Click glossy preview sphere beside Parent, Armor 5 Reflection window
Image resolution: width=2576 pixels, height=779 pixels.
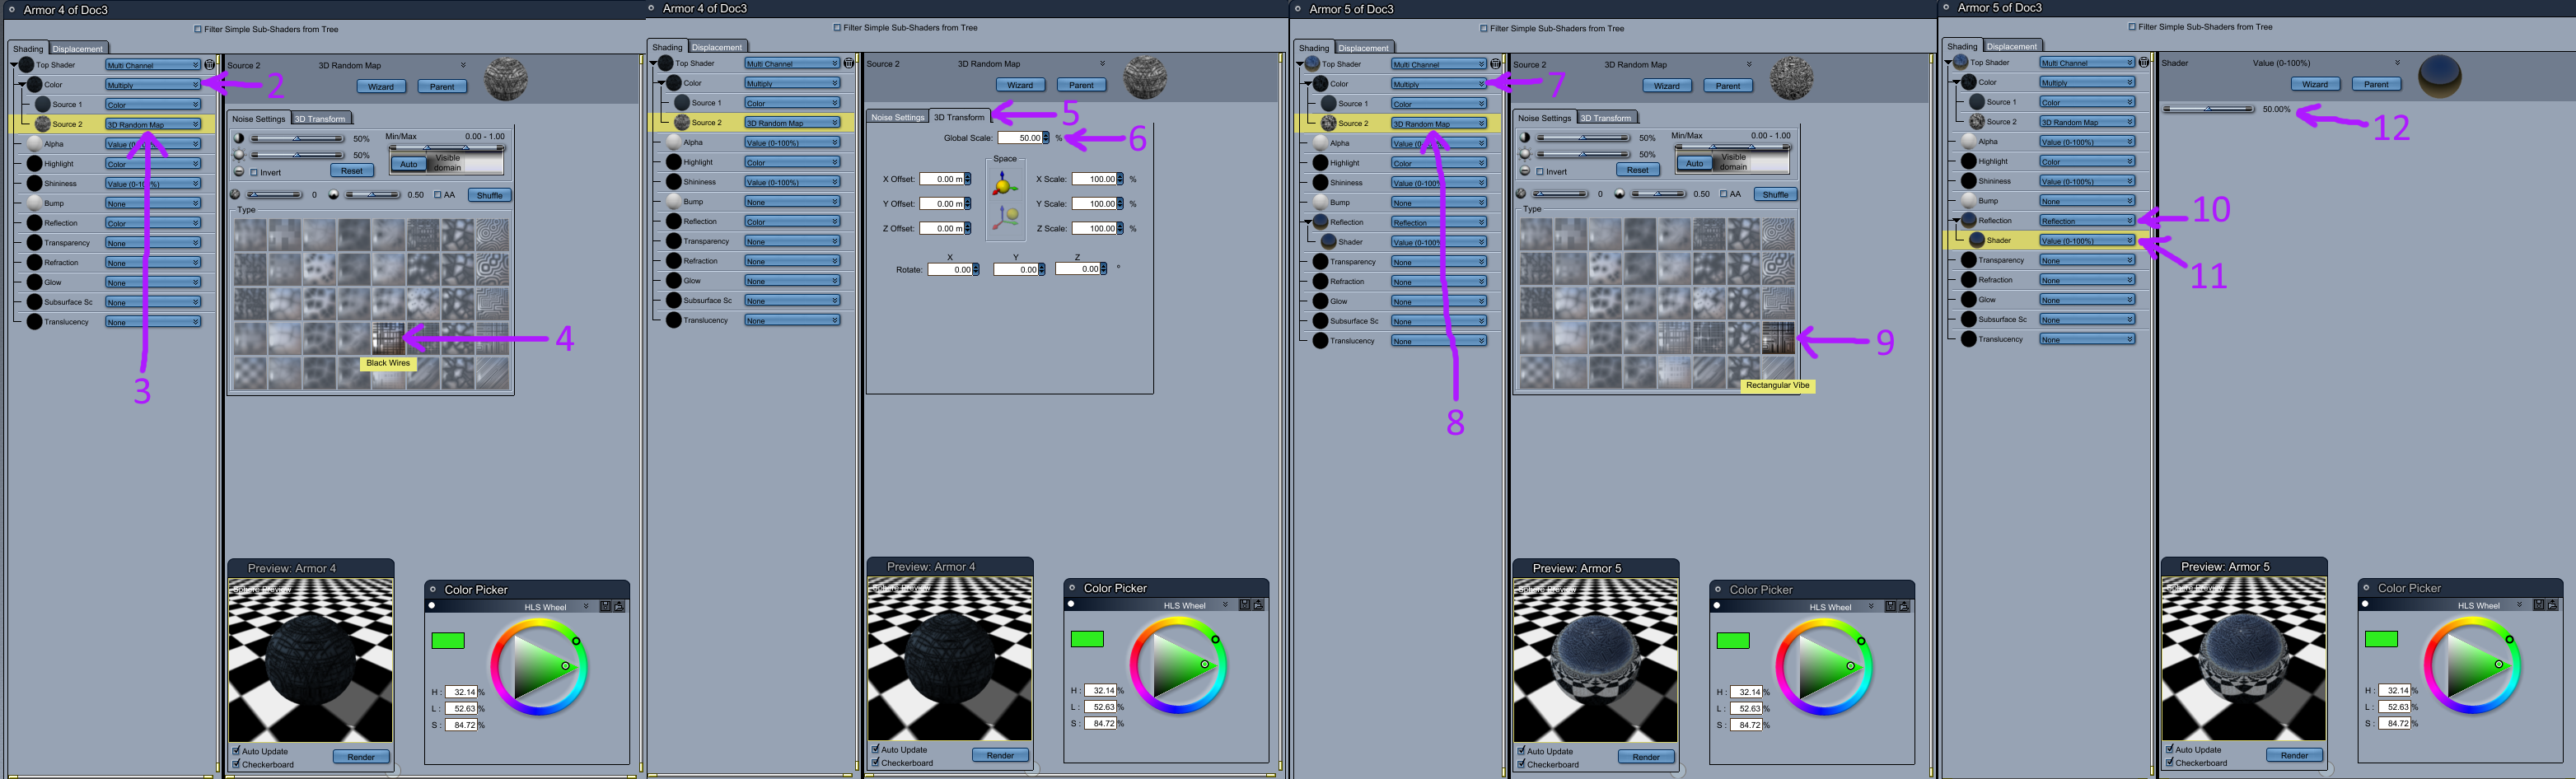pyautogui.click(x=2440, y=76)
